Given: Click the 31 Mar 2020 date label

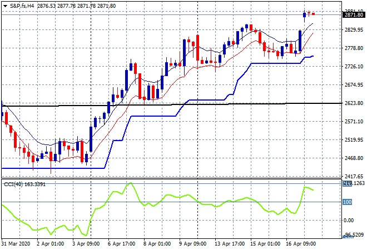Looking at the screenshot, I should point(16,244).
